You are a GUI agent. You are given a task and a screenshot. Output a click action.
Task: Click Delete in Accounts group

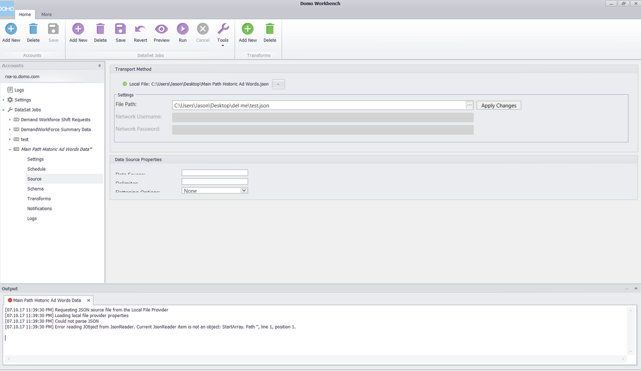tap(33, 33)
